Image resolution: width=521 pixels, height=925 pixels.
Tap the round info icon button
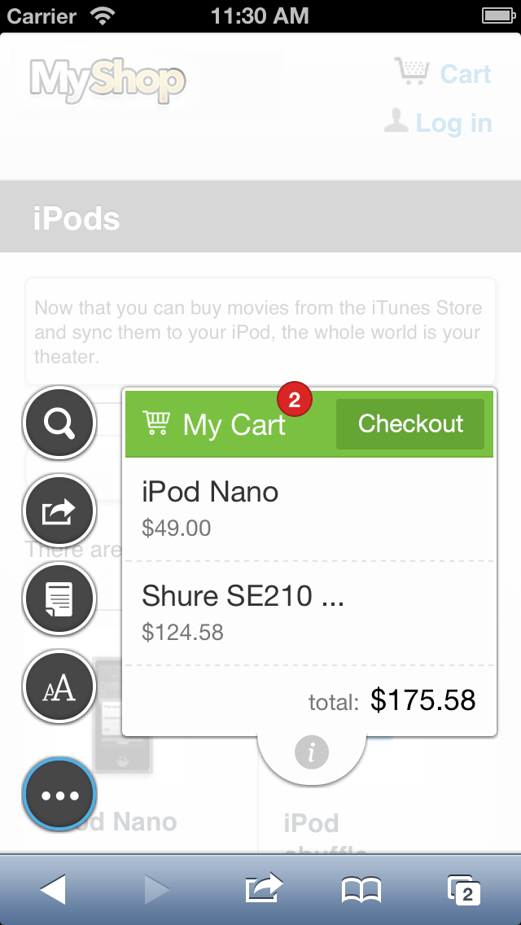[x=311, y=752]
